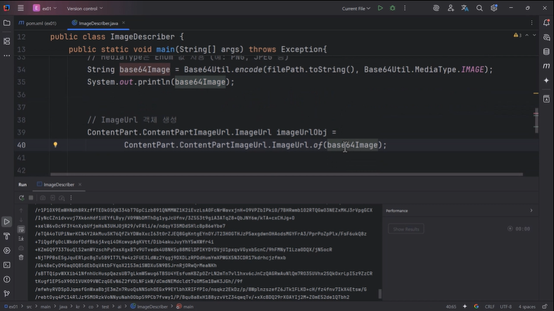Open the Version control dropdown
554x311 pixels.
pos(85,8)
